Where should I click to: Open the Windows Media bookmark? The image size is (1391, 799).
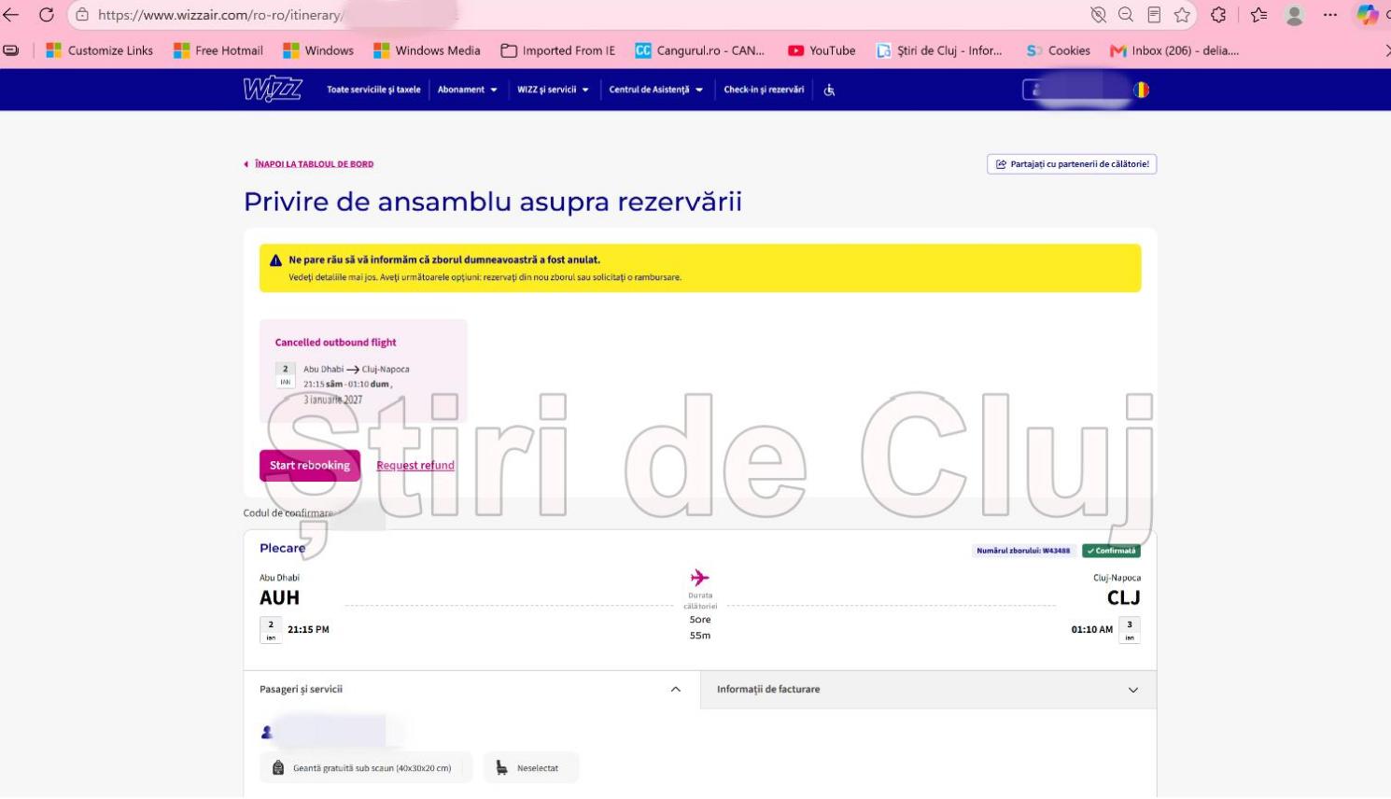[x=427, y=50]
